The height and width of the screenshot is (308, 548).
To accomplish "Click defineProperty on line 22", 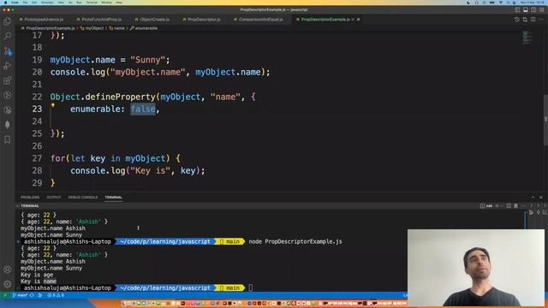I will (120, 97).
